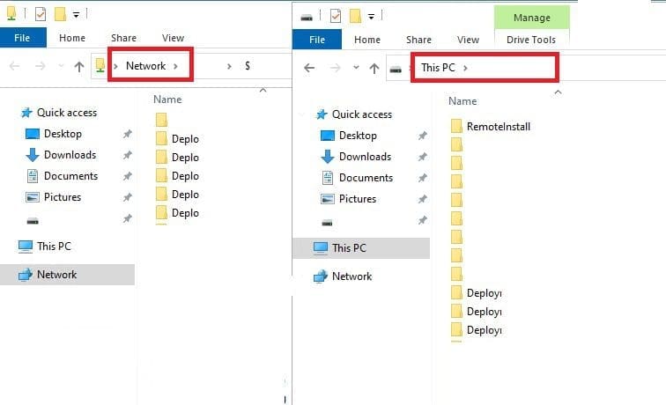Click drive icon in This PC window title bar
Viewport: 666px width, 405px height.
coord(307,18)
